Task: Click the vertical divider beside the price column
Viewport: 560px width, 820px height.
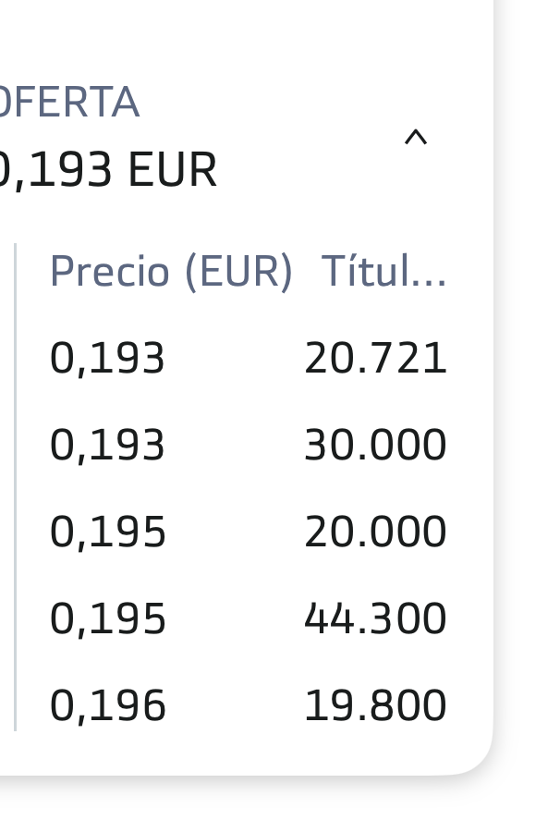Action: point(15,487)
